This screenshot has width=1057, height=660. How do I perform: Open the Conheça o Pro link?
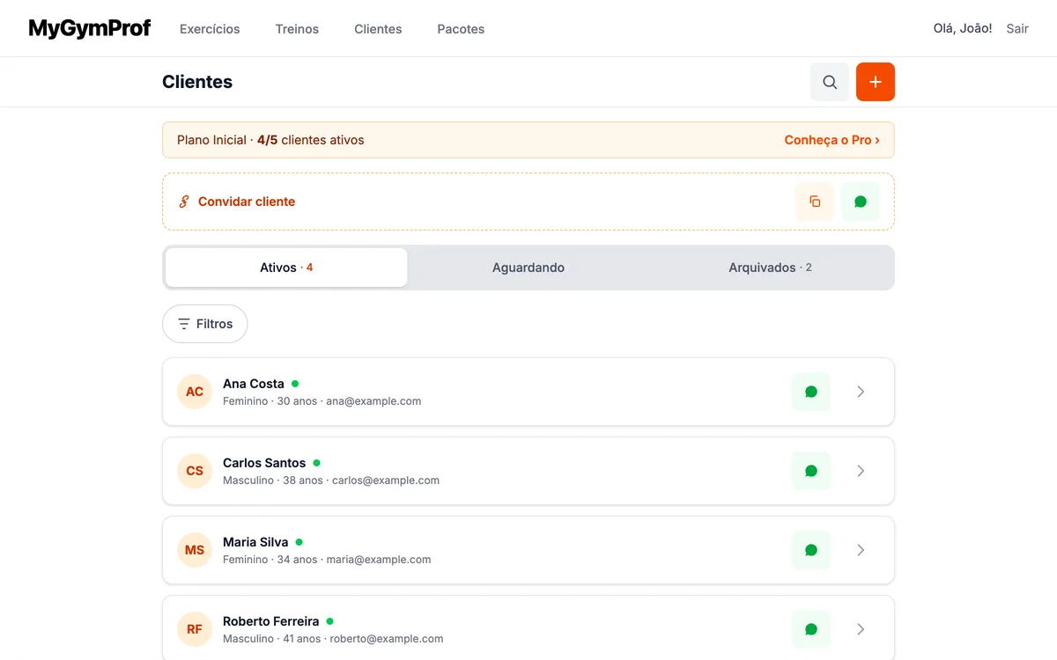(832, 140)
